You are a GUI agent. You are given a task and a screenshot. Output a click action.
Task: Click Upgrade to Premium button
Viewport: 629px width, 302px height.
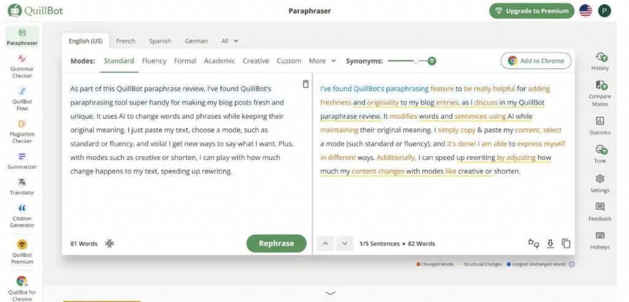tap(531, 11)
